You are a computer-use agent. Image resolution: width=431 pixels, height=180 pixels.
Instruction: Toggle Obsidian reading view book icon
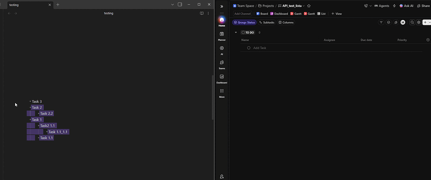point(202,13)
